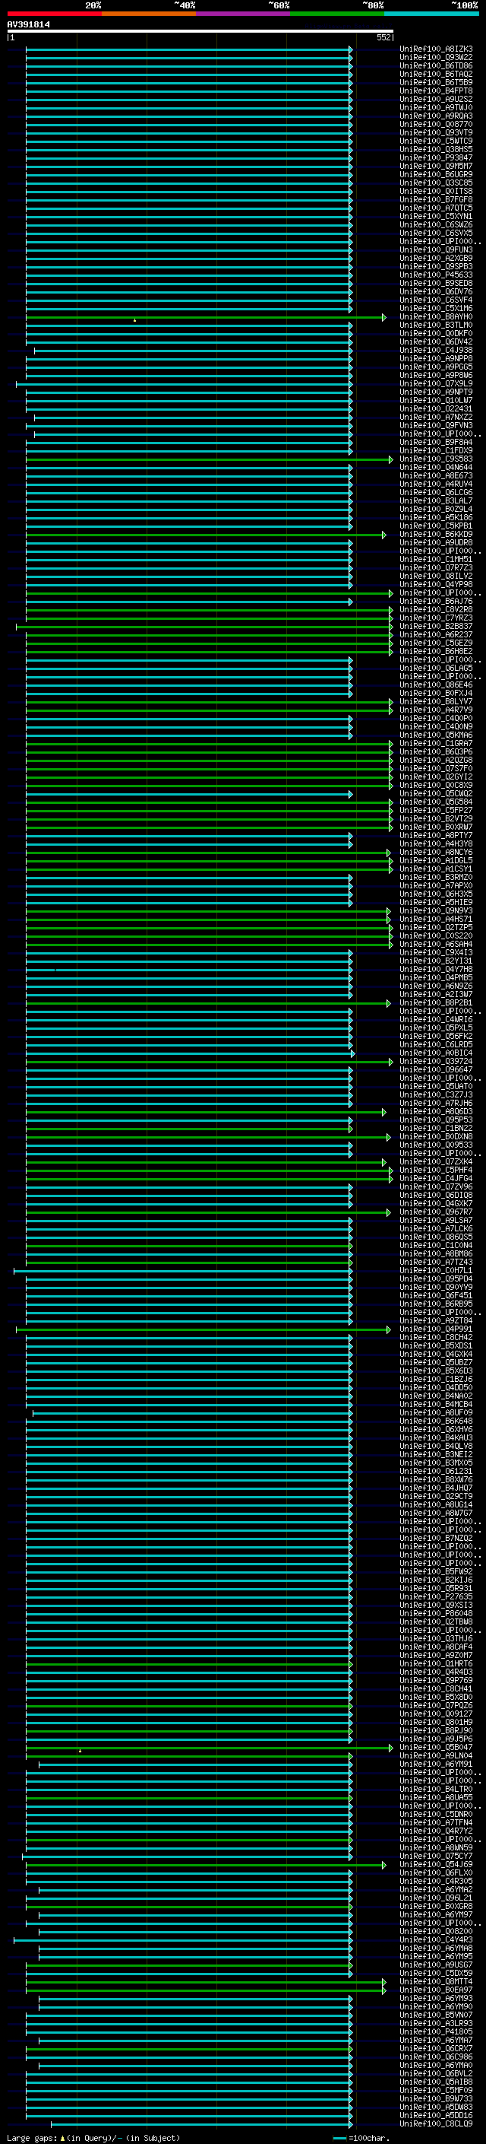Select the AV391814 query name
The height and width of the screenshot is (2144, 486).
pos(28,25)
